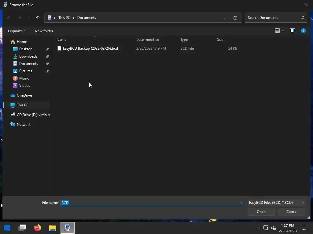This screenshot has height=234, width=313.
Task: Click the Open button
Action: click(x=261, y=212)
